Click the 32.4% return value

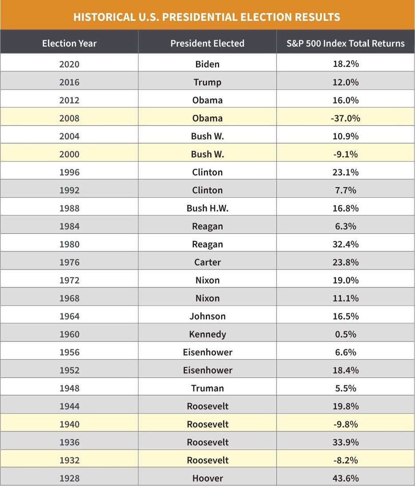click(x=346, y=244)
